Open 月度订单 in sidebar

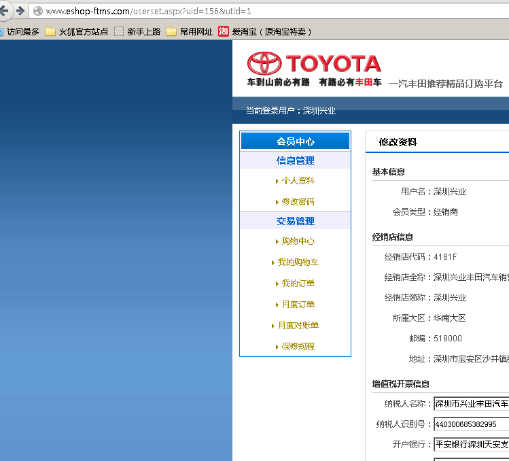click(x=298, y=305)
